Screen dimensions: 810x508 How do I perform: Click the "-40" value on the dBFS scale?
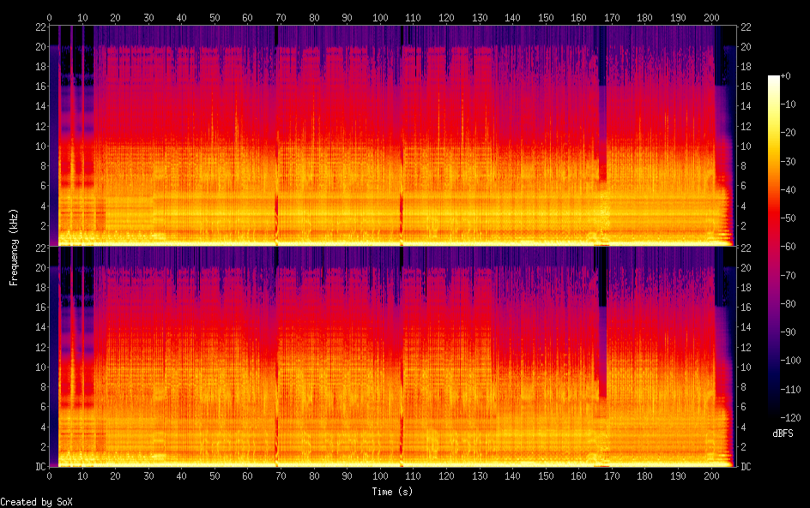[x=788, y=190]
